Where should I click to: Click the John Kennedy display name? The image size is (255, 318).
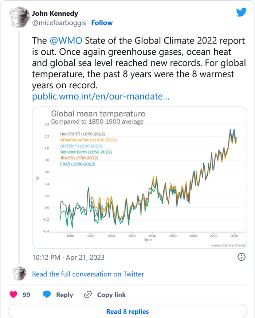(55, 13)
